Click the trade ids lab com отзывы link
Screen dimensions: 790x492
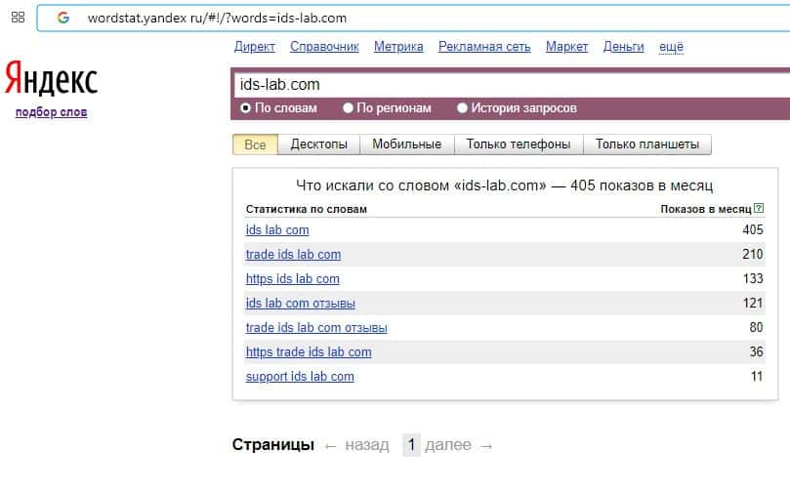tap(316, 327)
